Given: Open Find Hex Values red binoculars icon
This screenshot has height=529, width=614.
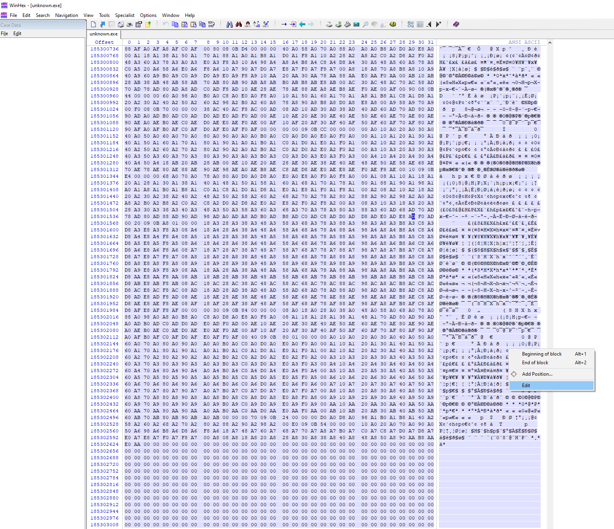Looking at the screenshot, I should (x=239, y=24).
